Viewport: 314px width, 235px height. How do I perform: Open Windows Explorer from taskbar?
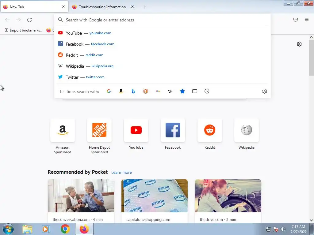[27, 229]
